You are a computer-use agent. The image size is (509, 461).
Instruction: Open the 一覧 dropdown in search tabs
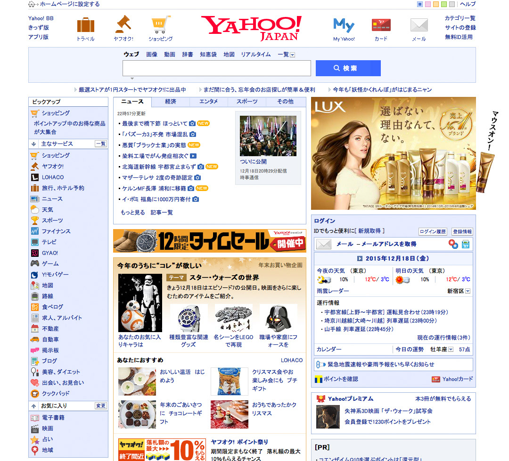[x=292, y=55]
